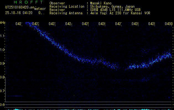Click the kHz axis unit label
Screen dimensions: 174x110
(x=3, y=22)
